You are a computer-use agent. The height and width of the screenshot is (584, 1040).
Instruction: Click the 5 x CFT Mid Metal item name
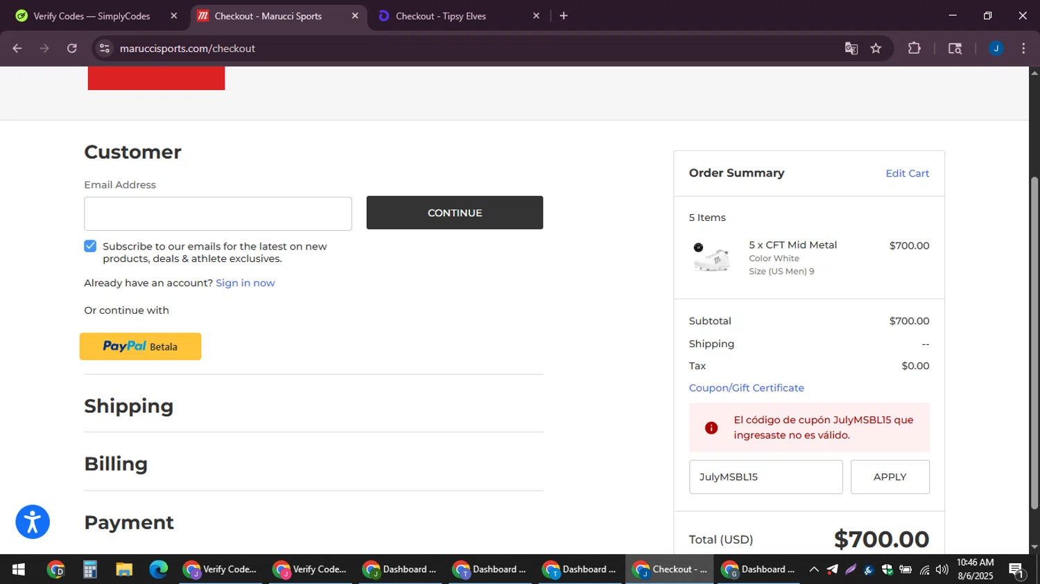793,245
